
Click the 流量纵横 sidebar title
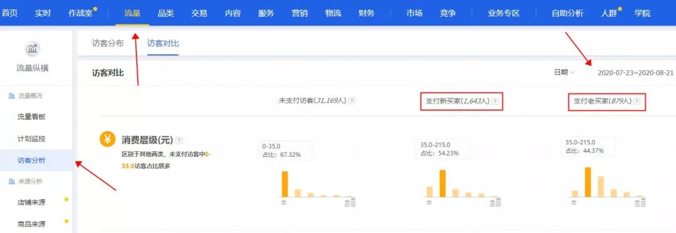33,68
